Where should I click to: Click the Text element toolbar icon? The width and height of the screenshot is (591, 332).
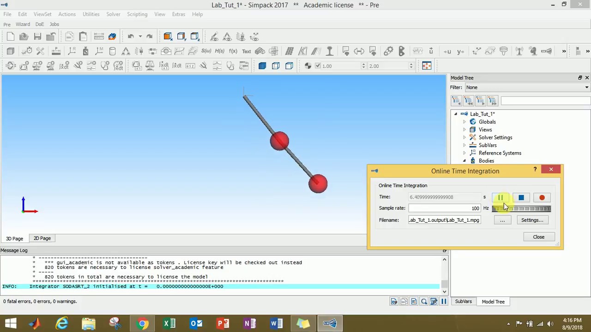pyautogui.click(x=247, y=51)
